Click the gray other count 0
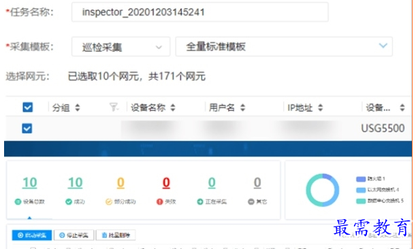Image resolution: width=416 pixels, height=249 pixels. [257, 183]
